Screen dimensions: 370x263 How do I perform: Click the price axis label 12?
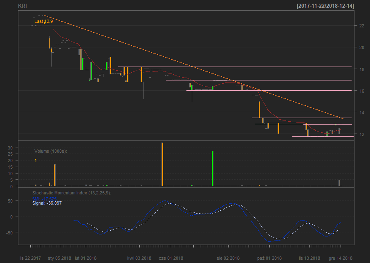click(361, 134)
